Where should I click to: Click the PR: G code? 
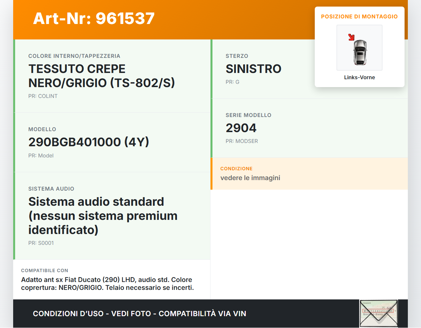(233, 82)
